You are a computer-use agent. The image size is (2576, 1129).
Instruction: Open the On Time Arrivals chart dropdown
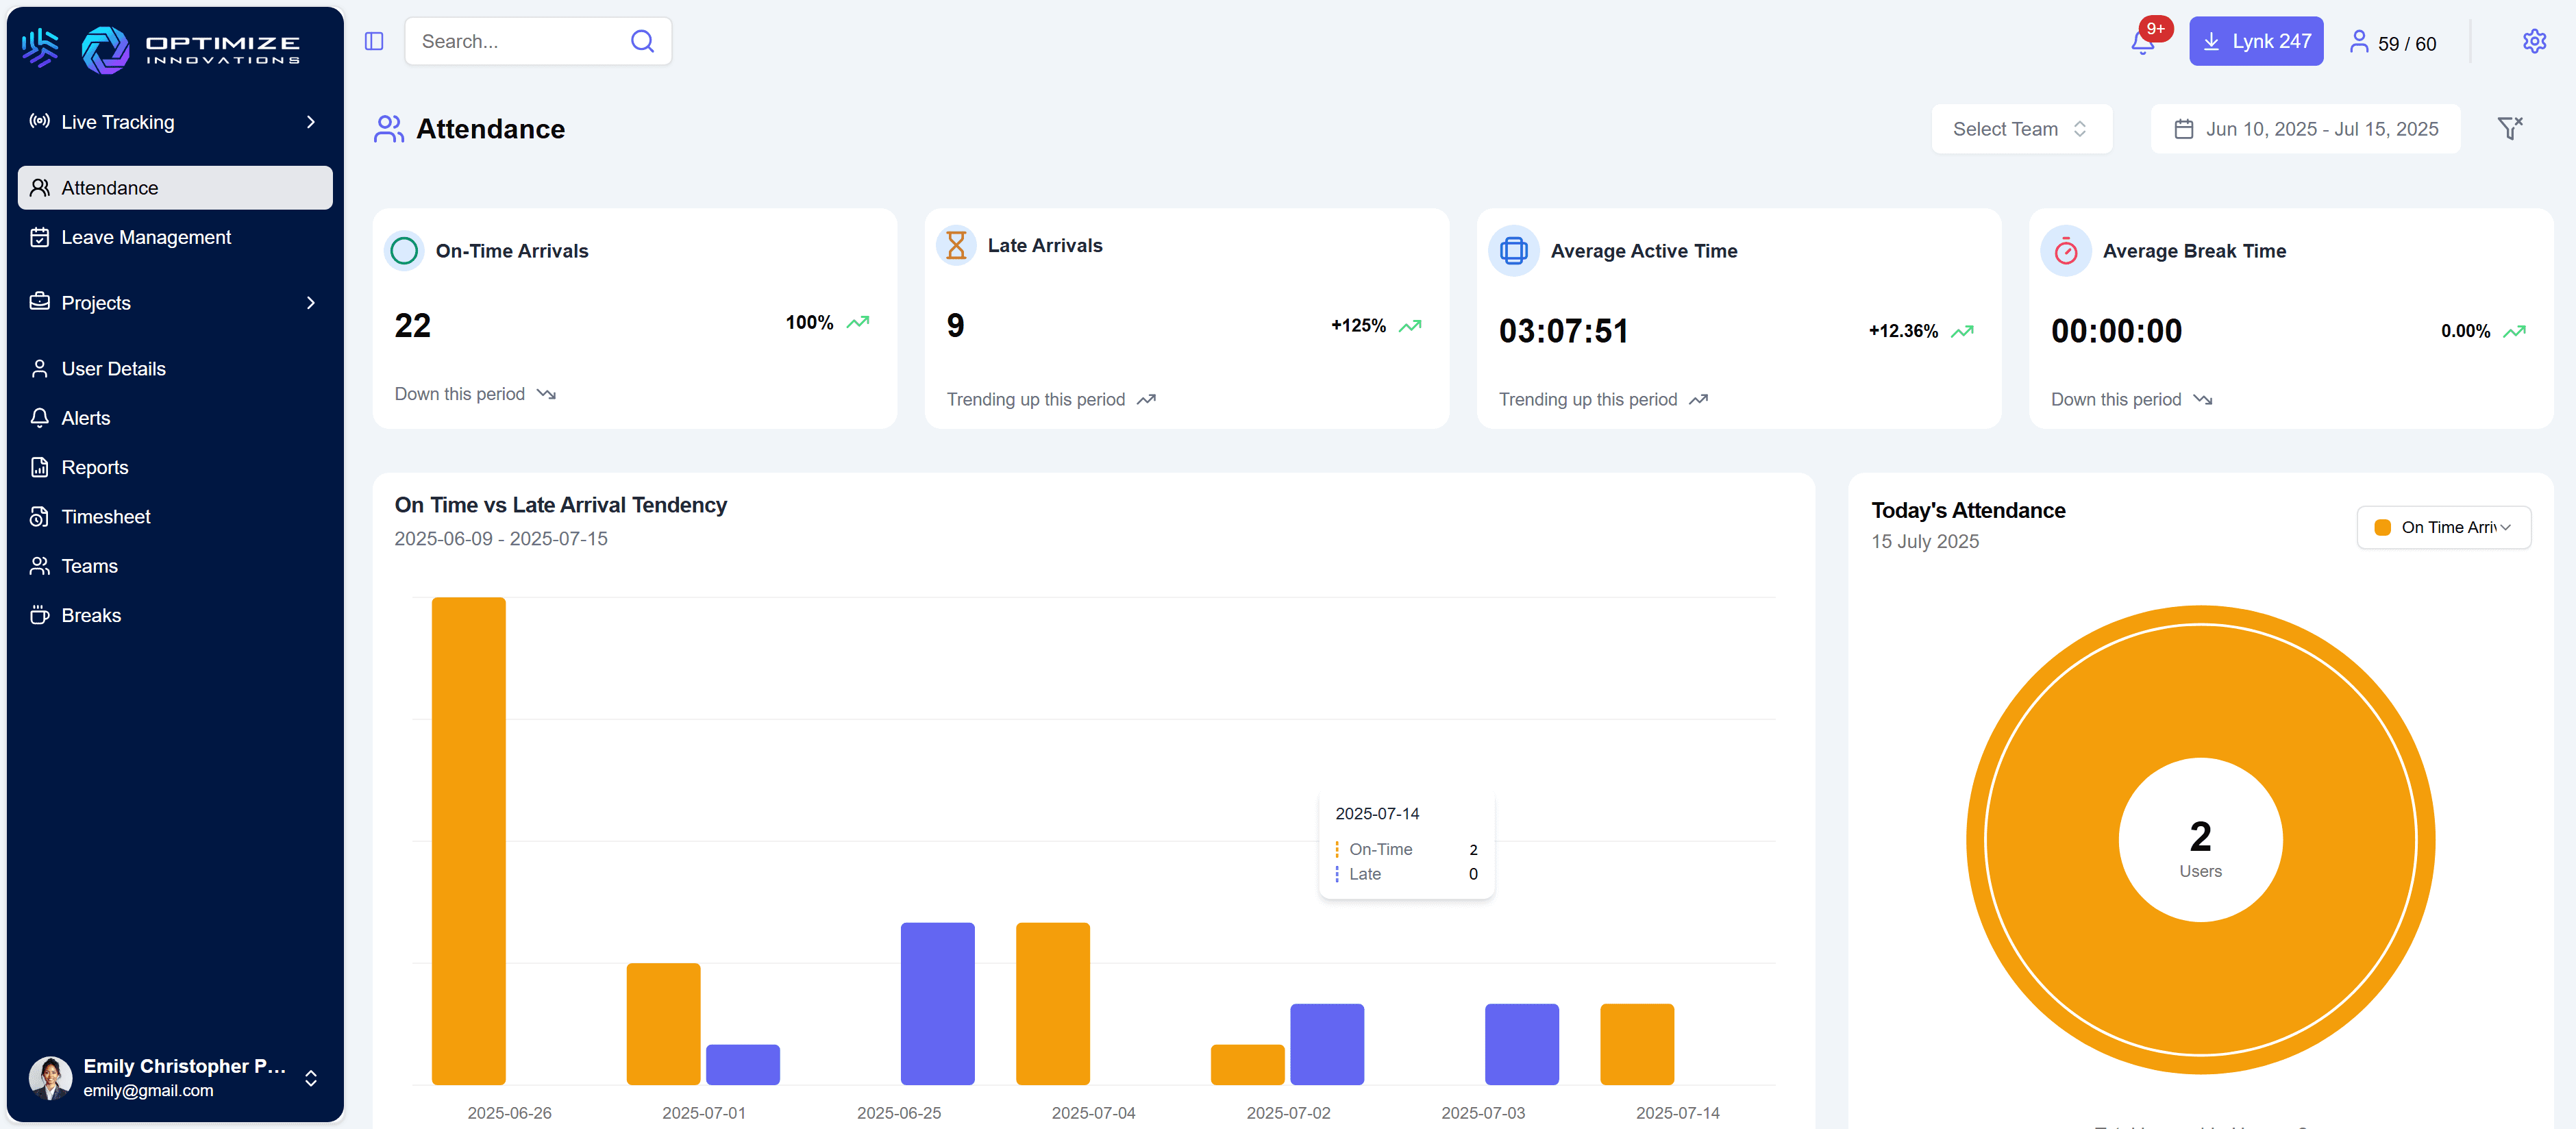2443,527
